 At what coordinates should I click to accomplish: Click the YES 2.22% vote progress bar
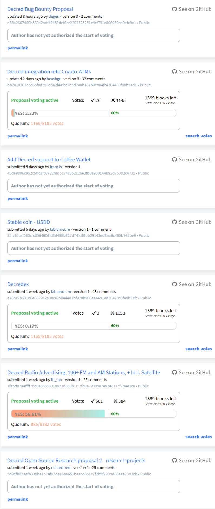94,113
